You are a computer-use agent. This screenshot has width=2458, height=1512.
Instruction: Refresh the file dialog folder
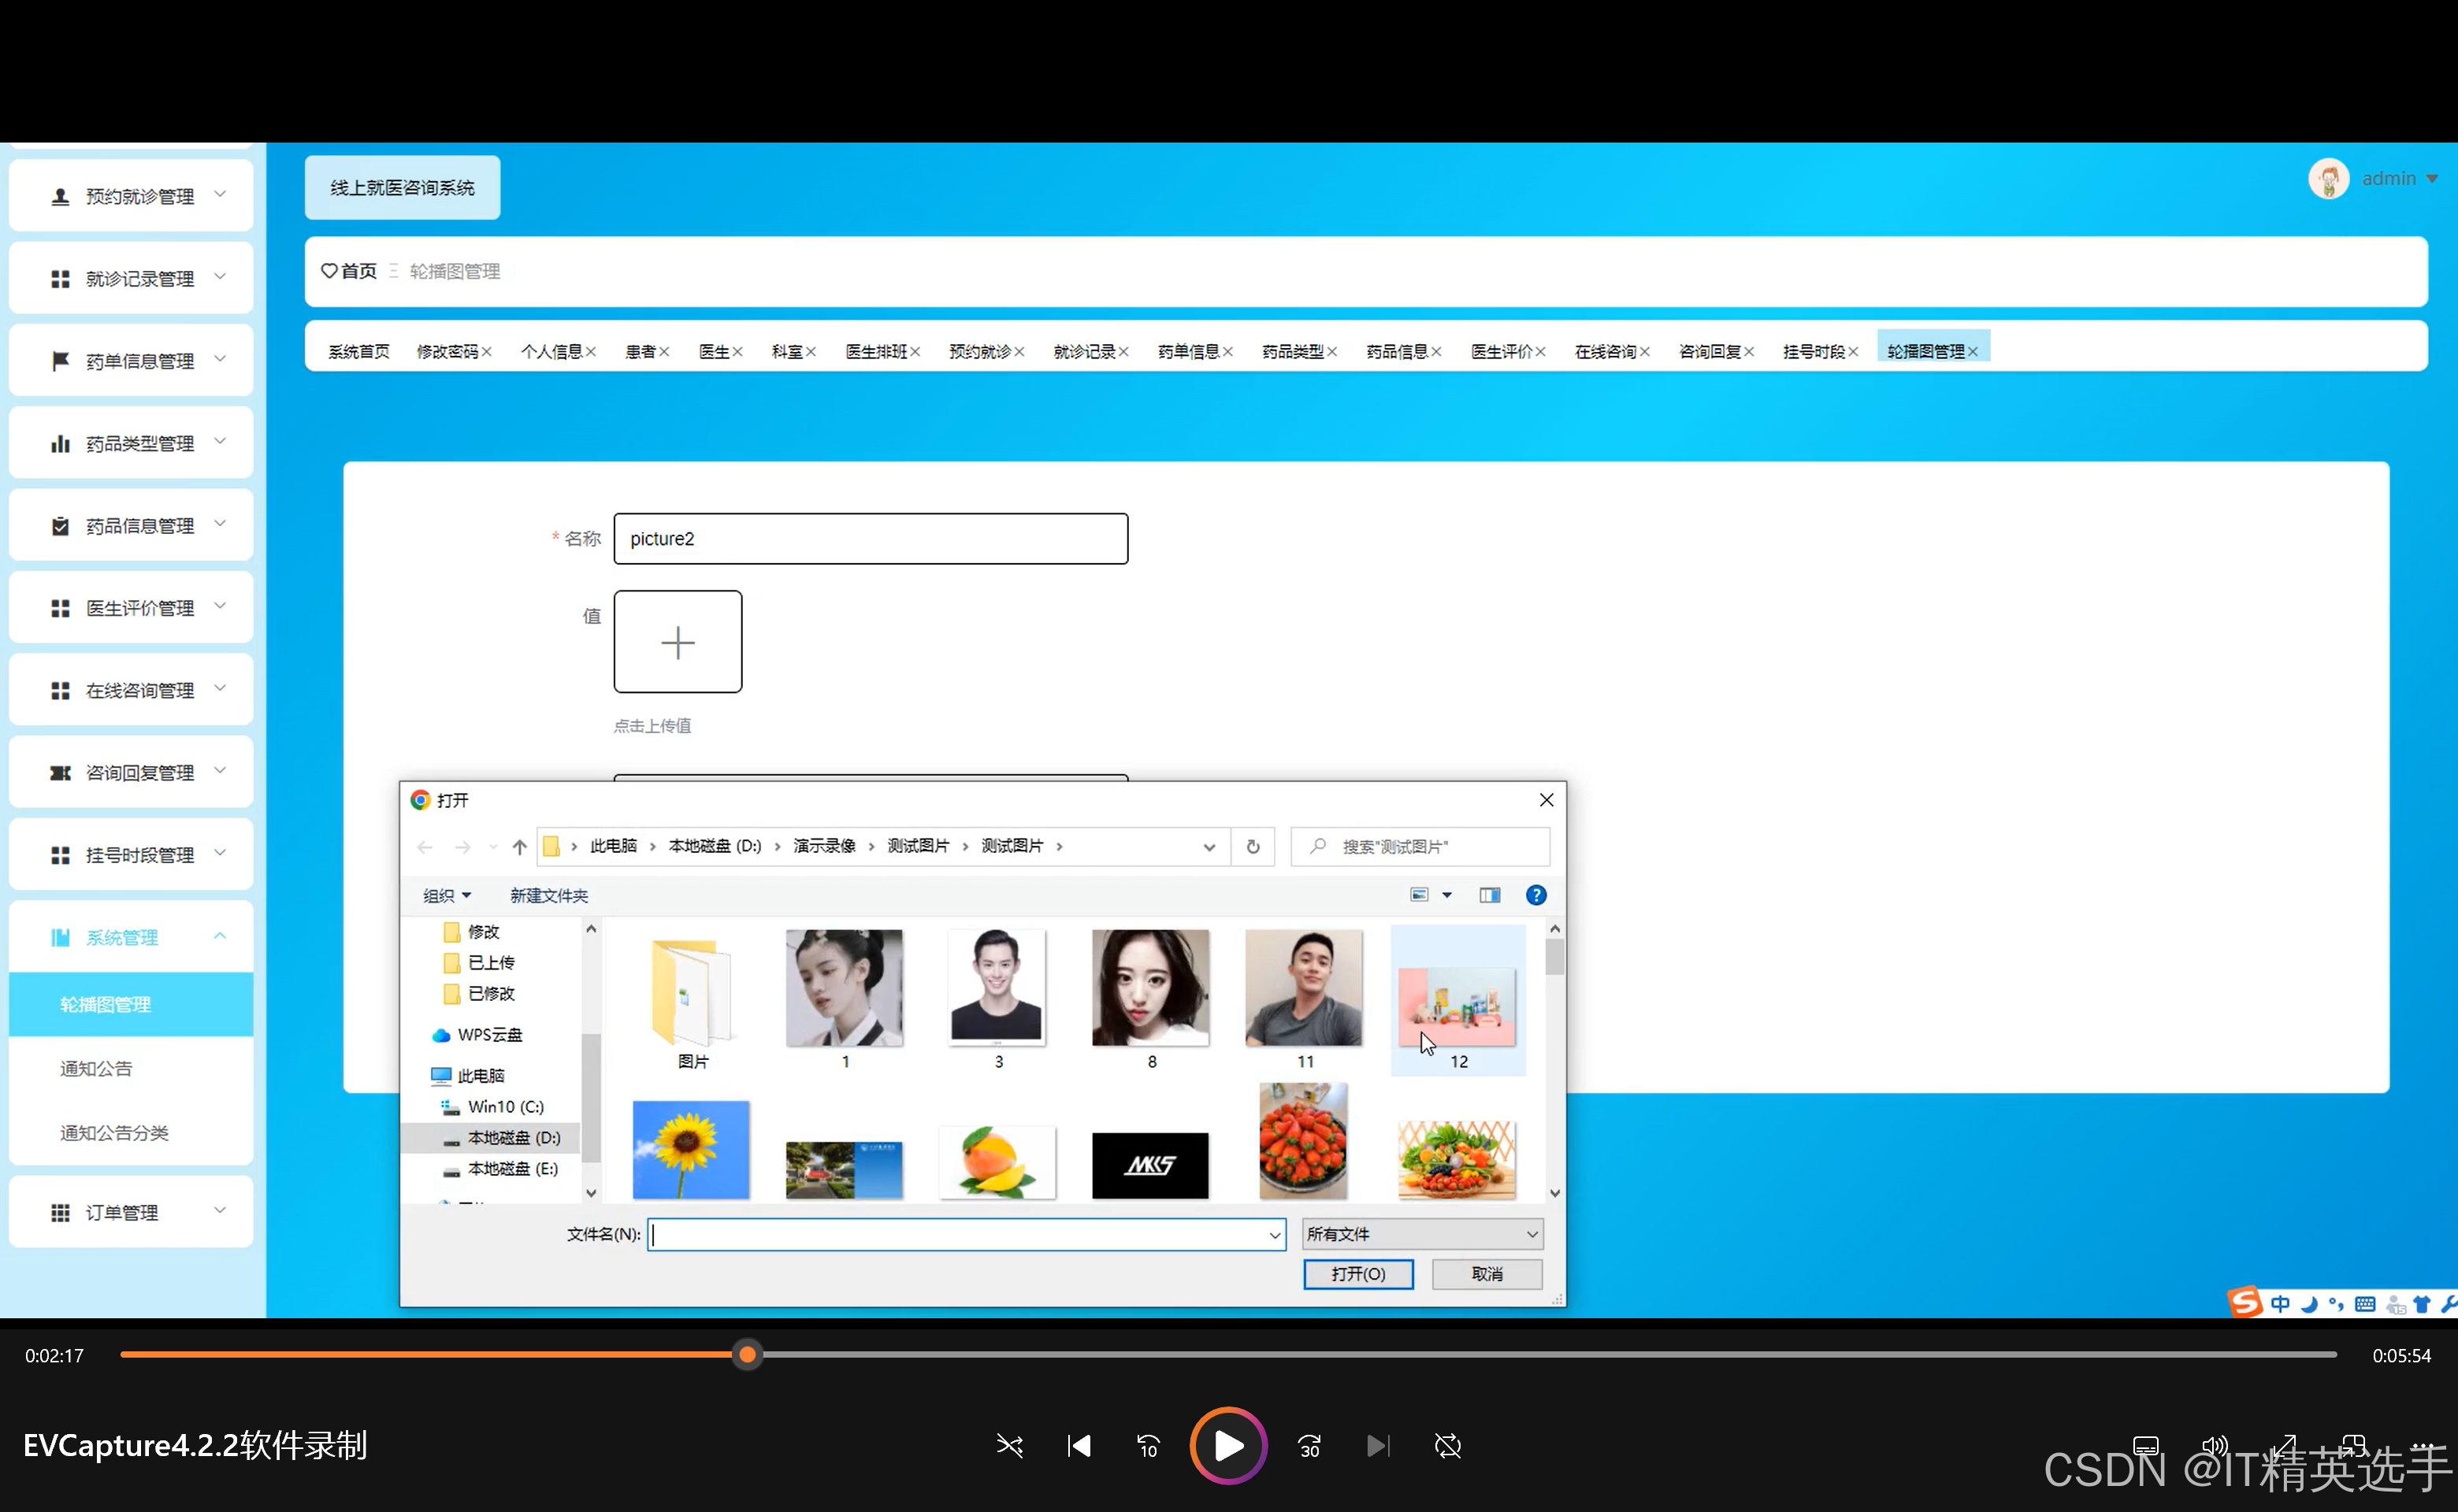tap(1253, 847)
